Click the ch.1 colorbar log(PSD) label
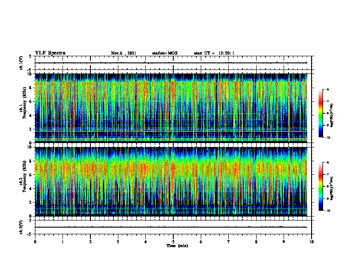Screen dimensions: 351x271 tap(332, 116)
